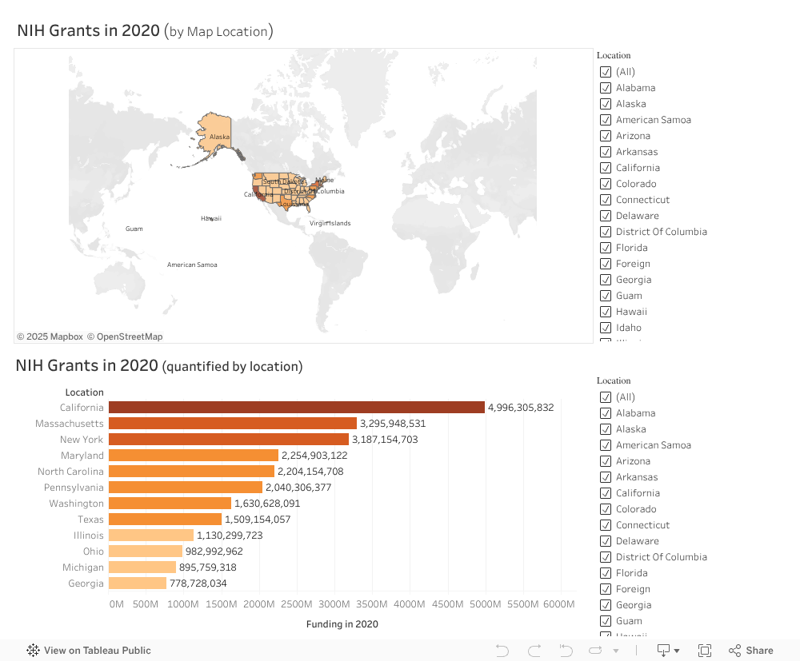Enter full screen via the frame icon
800x661 pixels.
[x=705, y=651]
